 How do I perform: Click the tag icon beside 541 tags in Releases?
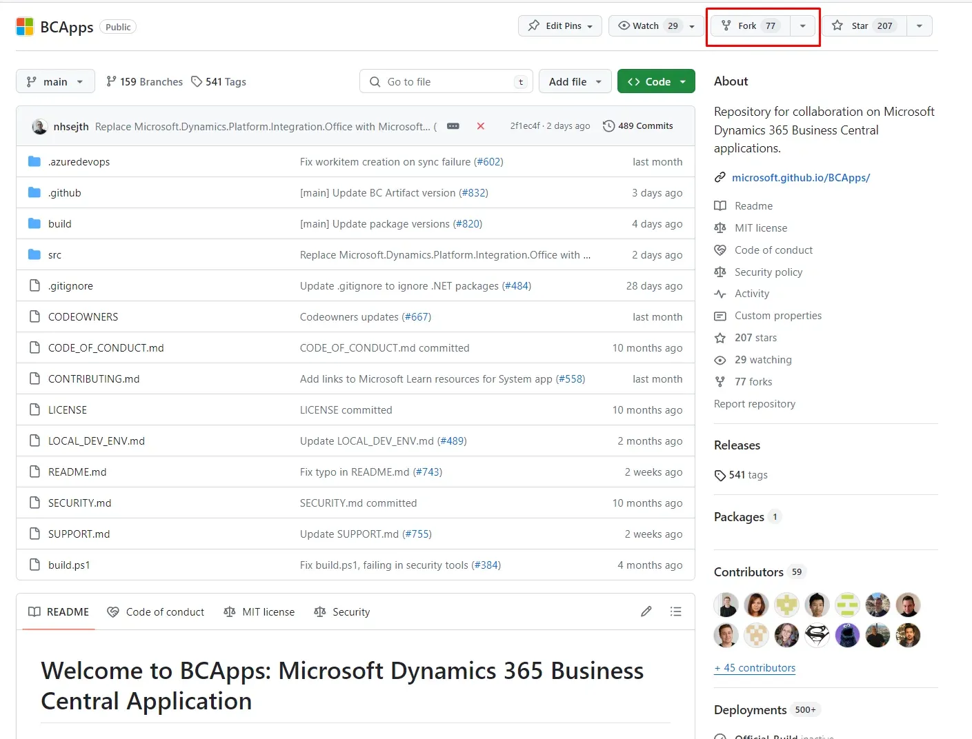[x=720, y=475]
